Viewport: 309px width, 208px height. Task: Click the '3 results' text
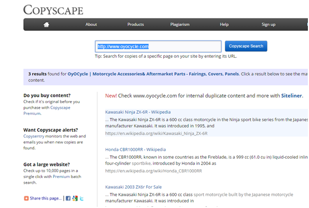click(x=38, y=74)
